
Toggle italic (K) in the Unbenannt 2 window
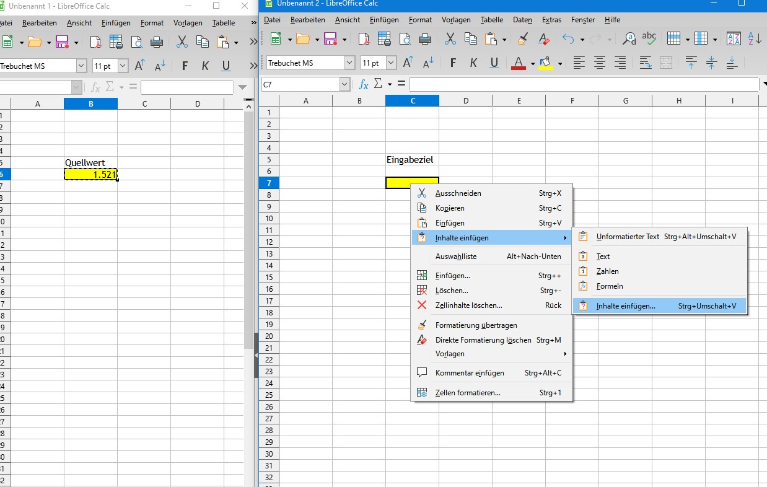[474, 63]
